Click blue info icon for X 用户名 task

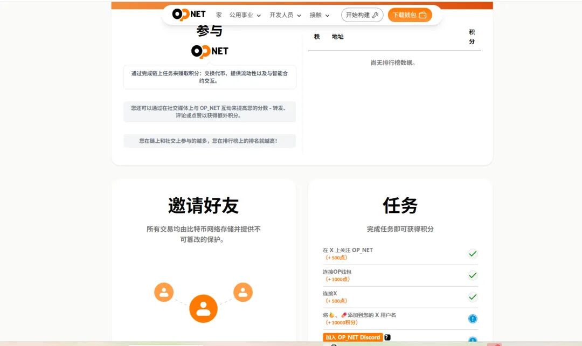pos(473,319)
